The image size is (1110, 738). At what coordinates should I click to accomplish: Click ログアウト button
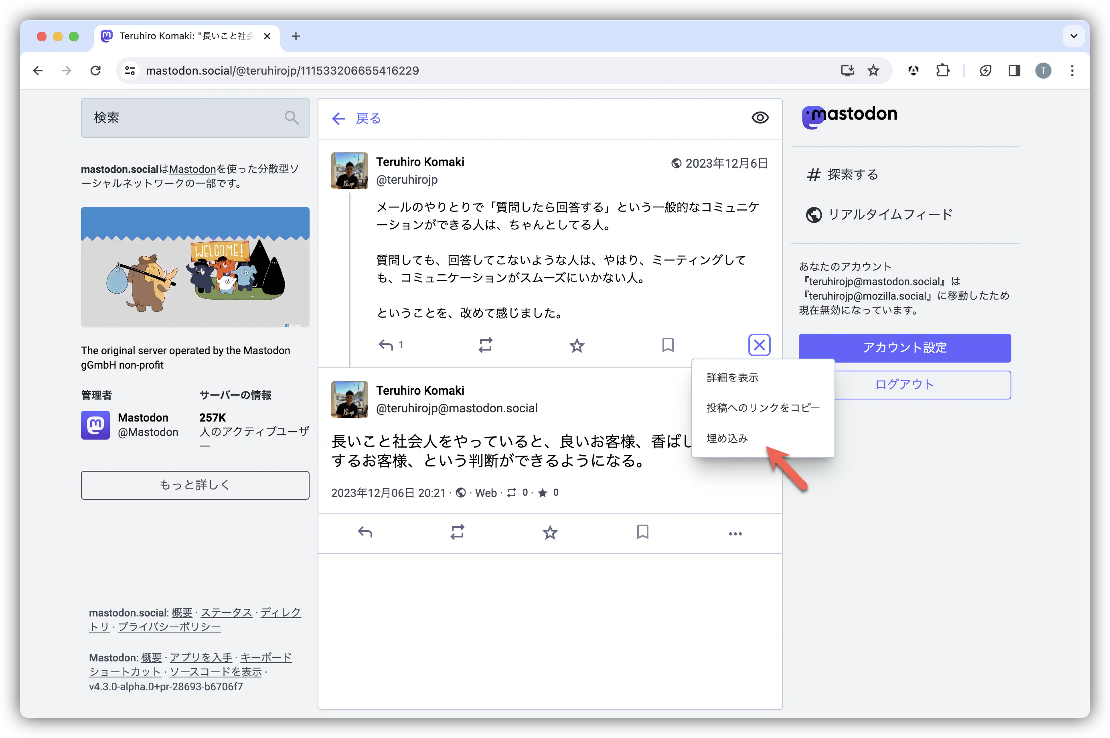tap(903, 384)
